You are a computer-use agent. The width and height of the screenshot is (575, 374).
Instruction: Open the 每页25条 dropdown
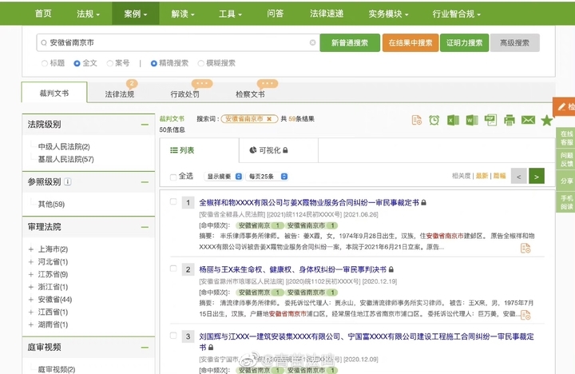pos(264,176)
